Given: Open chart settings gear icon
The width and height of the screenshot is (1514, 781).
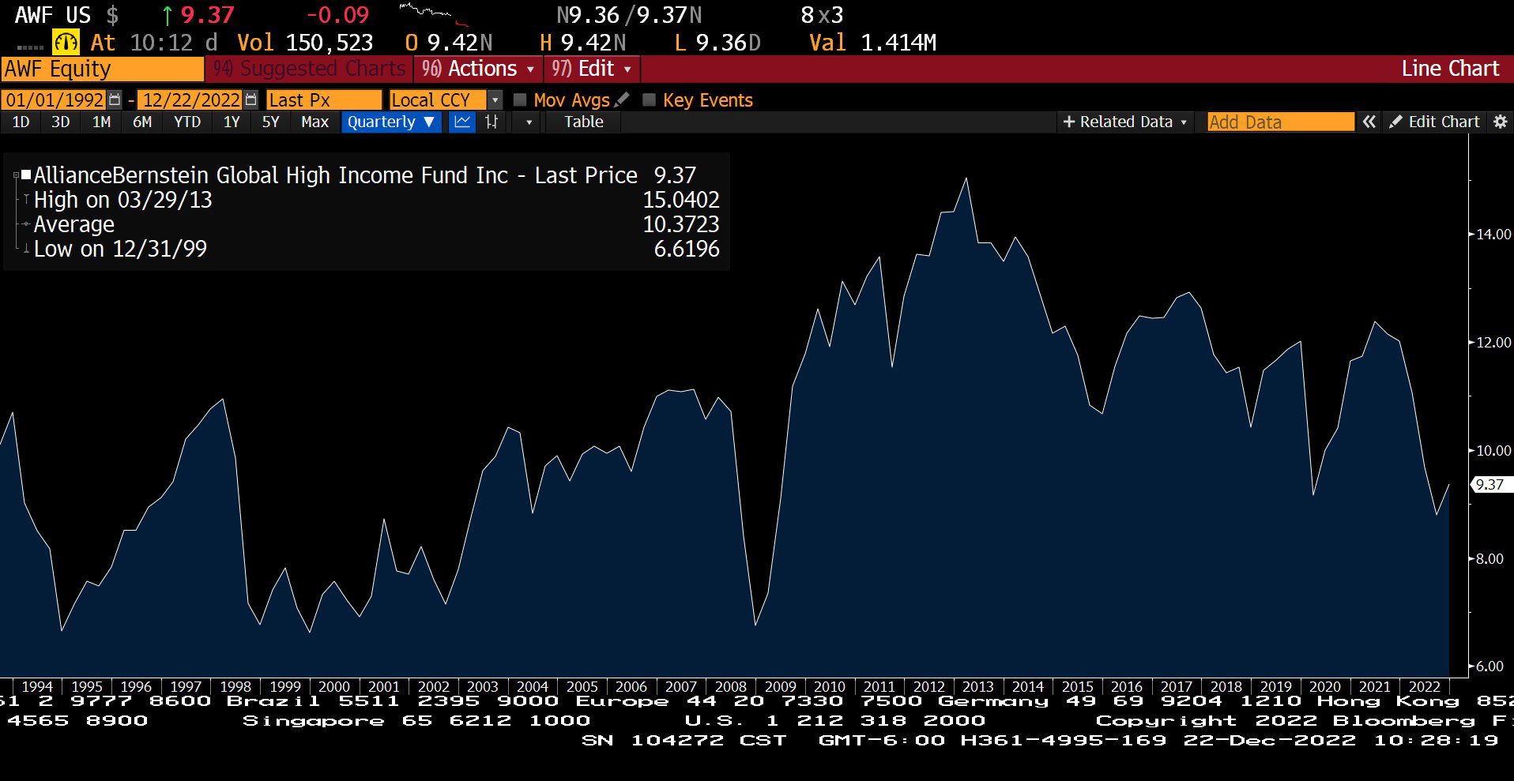Looking at the screenshot, I should 1500,122.
